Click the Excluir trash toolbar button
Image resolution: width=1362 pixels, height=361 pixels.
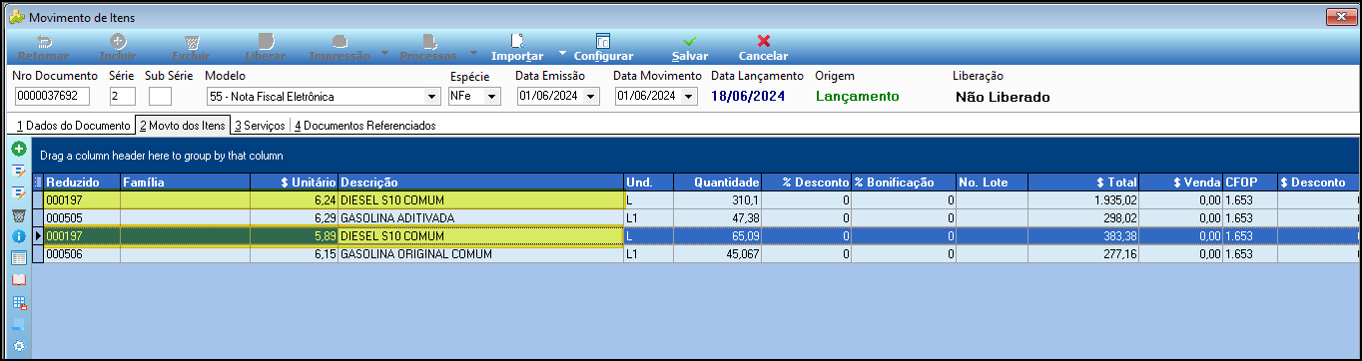point(191,48)
